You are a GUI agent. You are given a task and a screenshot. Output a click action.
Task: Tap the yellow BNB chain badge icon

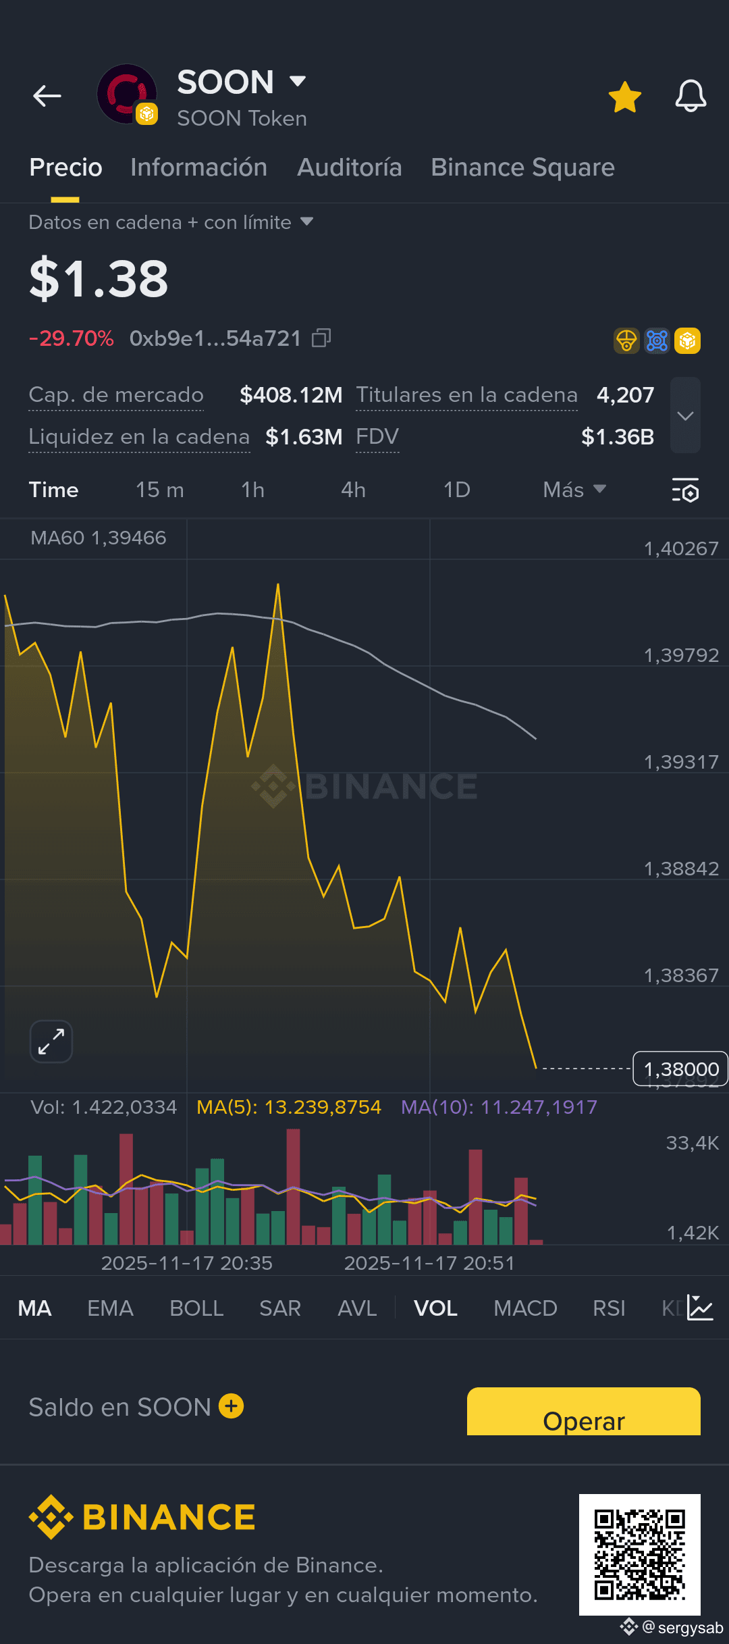coord(687,341)
